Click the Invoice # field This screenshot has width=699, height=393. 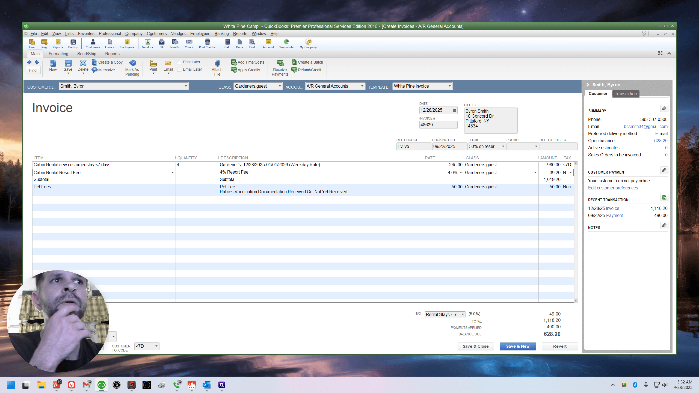(x=438, y=125)
